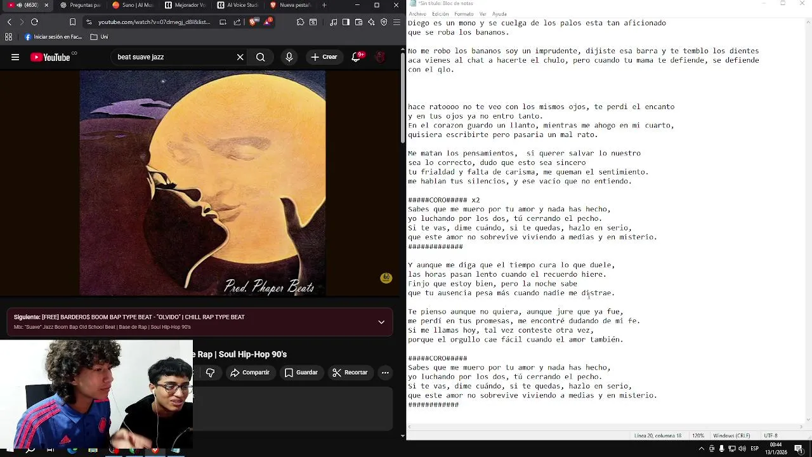Switch to the AI Voice Studio tab

[x=238, y=5]
